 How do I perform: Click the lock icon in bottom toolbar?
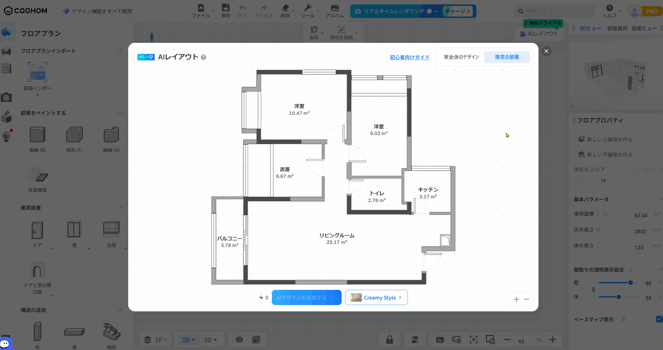click(390, 339)
